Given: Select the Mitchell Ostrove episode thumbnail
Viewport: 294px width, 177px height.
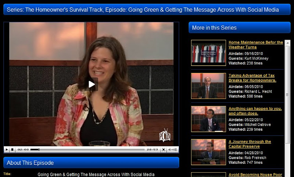Looking at the screenshot, I should pyautogui.click(x=208, y=119).
